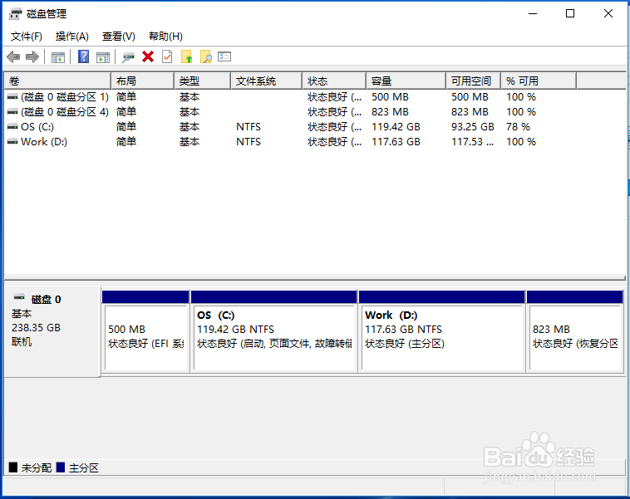This screenshot has width=630, height=499.
Task: Click the red X delete icon
Action: pyautogui.click(x=148, y=56)
